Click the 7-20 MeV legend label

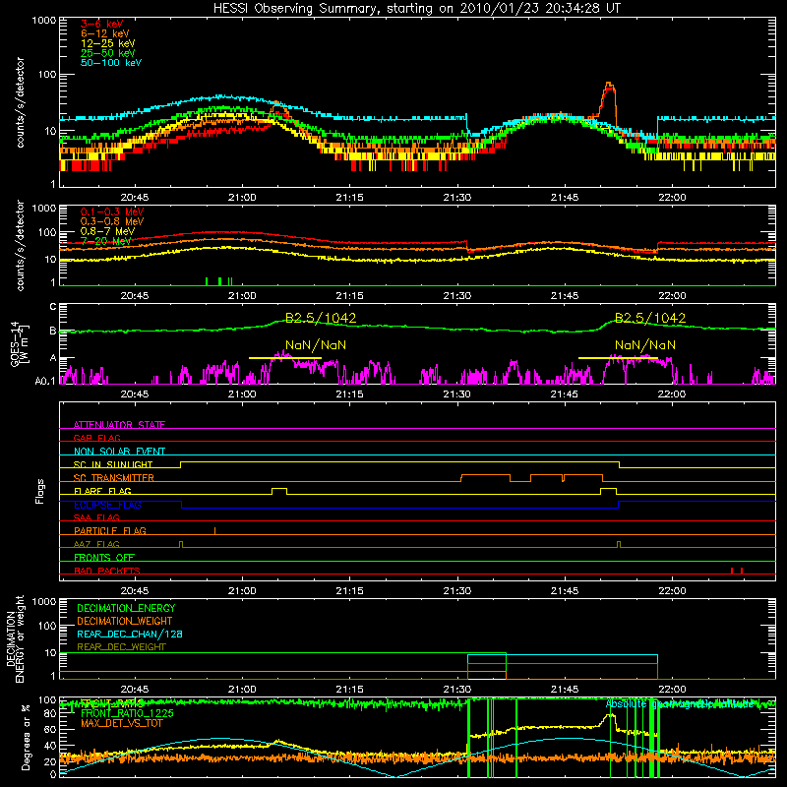105,241
